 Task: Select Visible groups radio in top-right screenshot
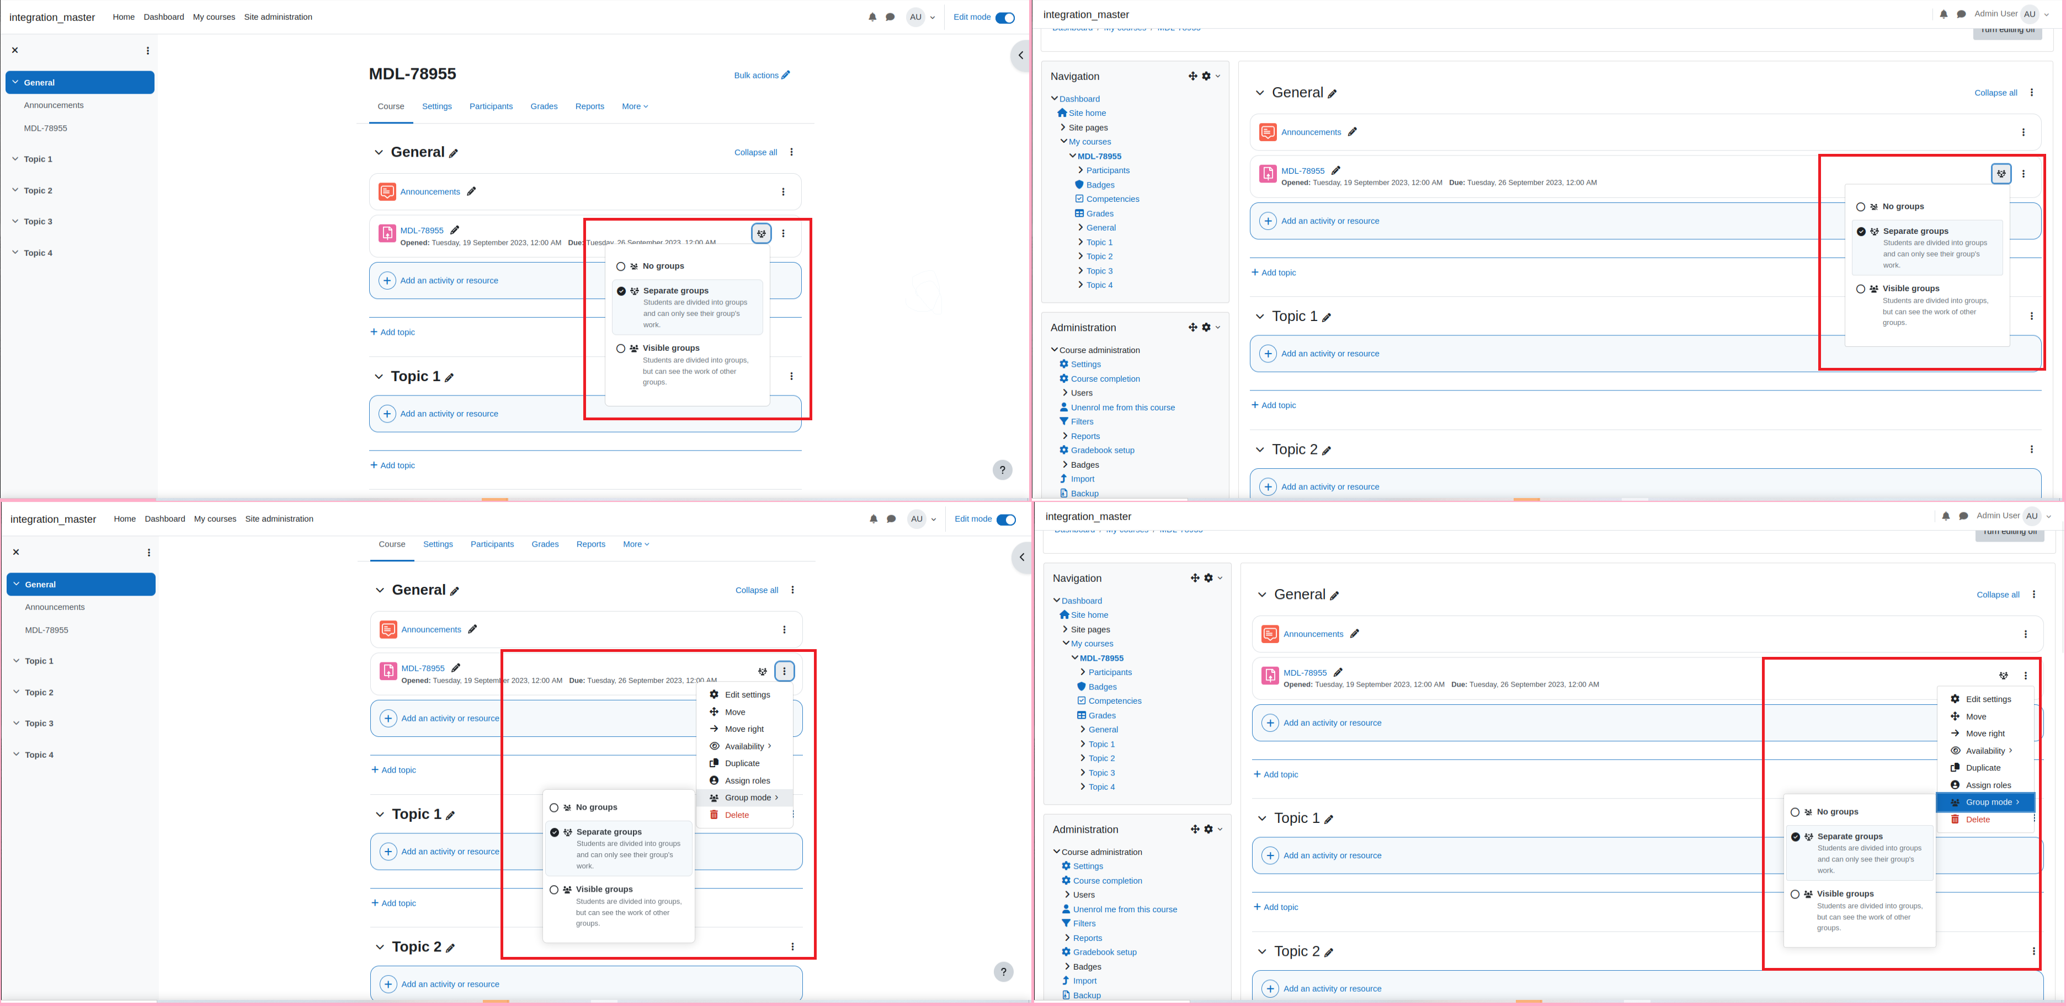coord(1861,288)
